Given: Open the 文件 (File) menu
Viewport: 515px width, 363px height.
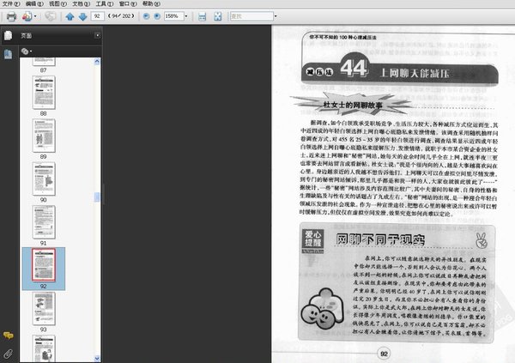Looking at the screenshot, I should pos(9,4).
